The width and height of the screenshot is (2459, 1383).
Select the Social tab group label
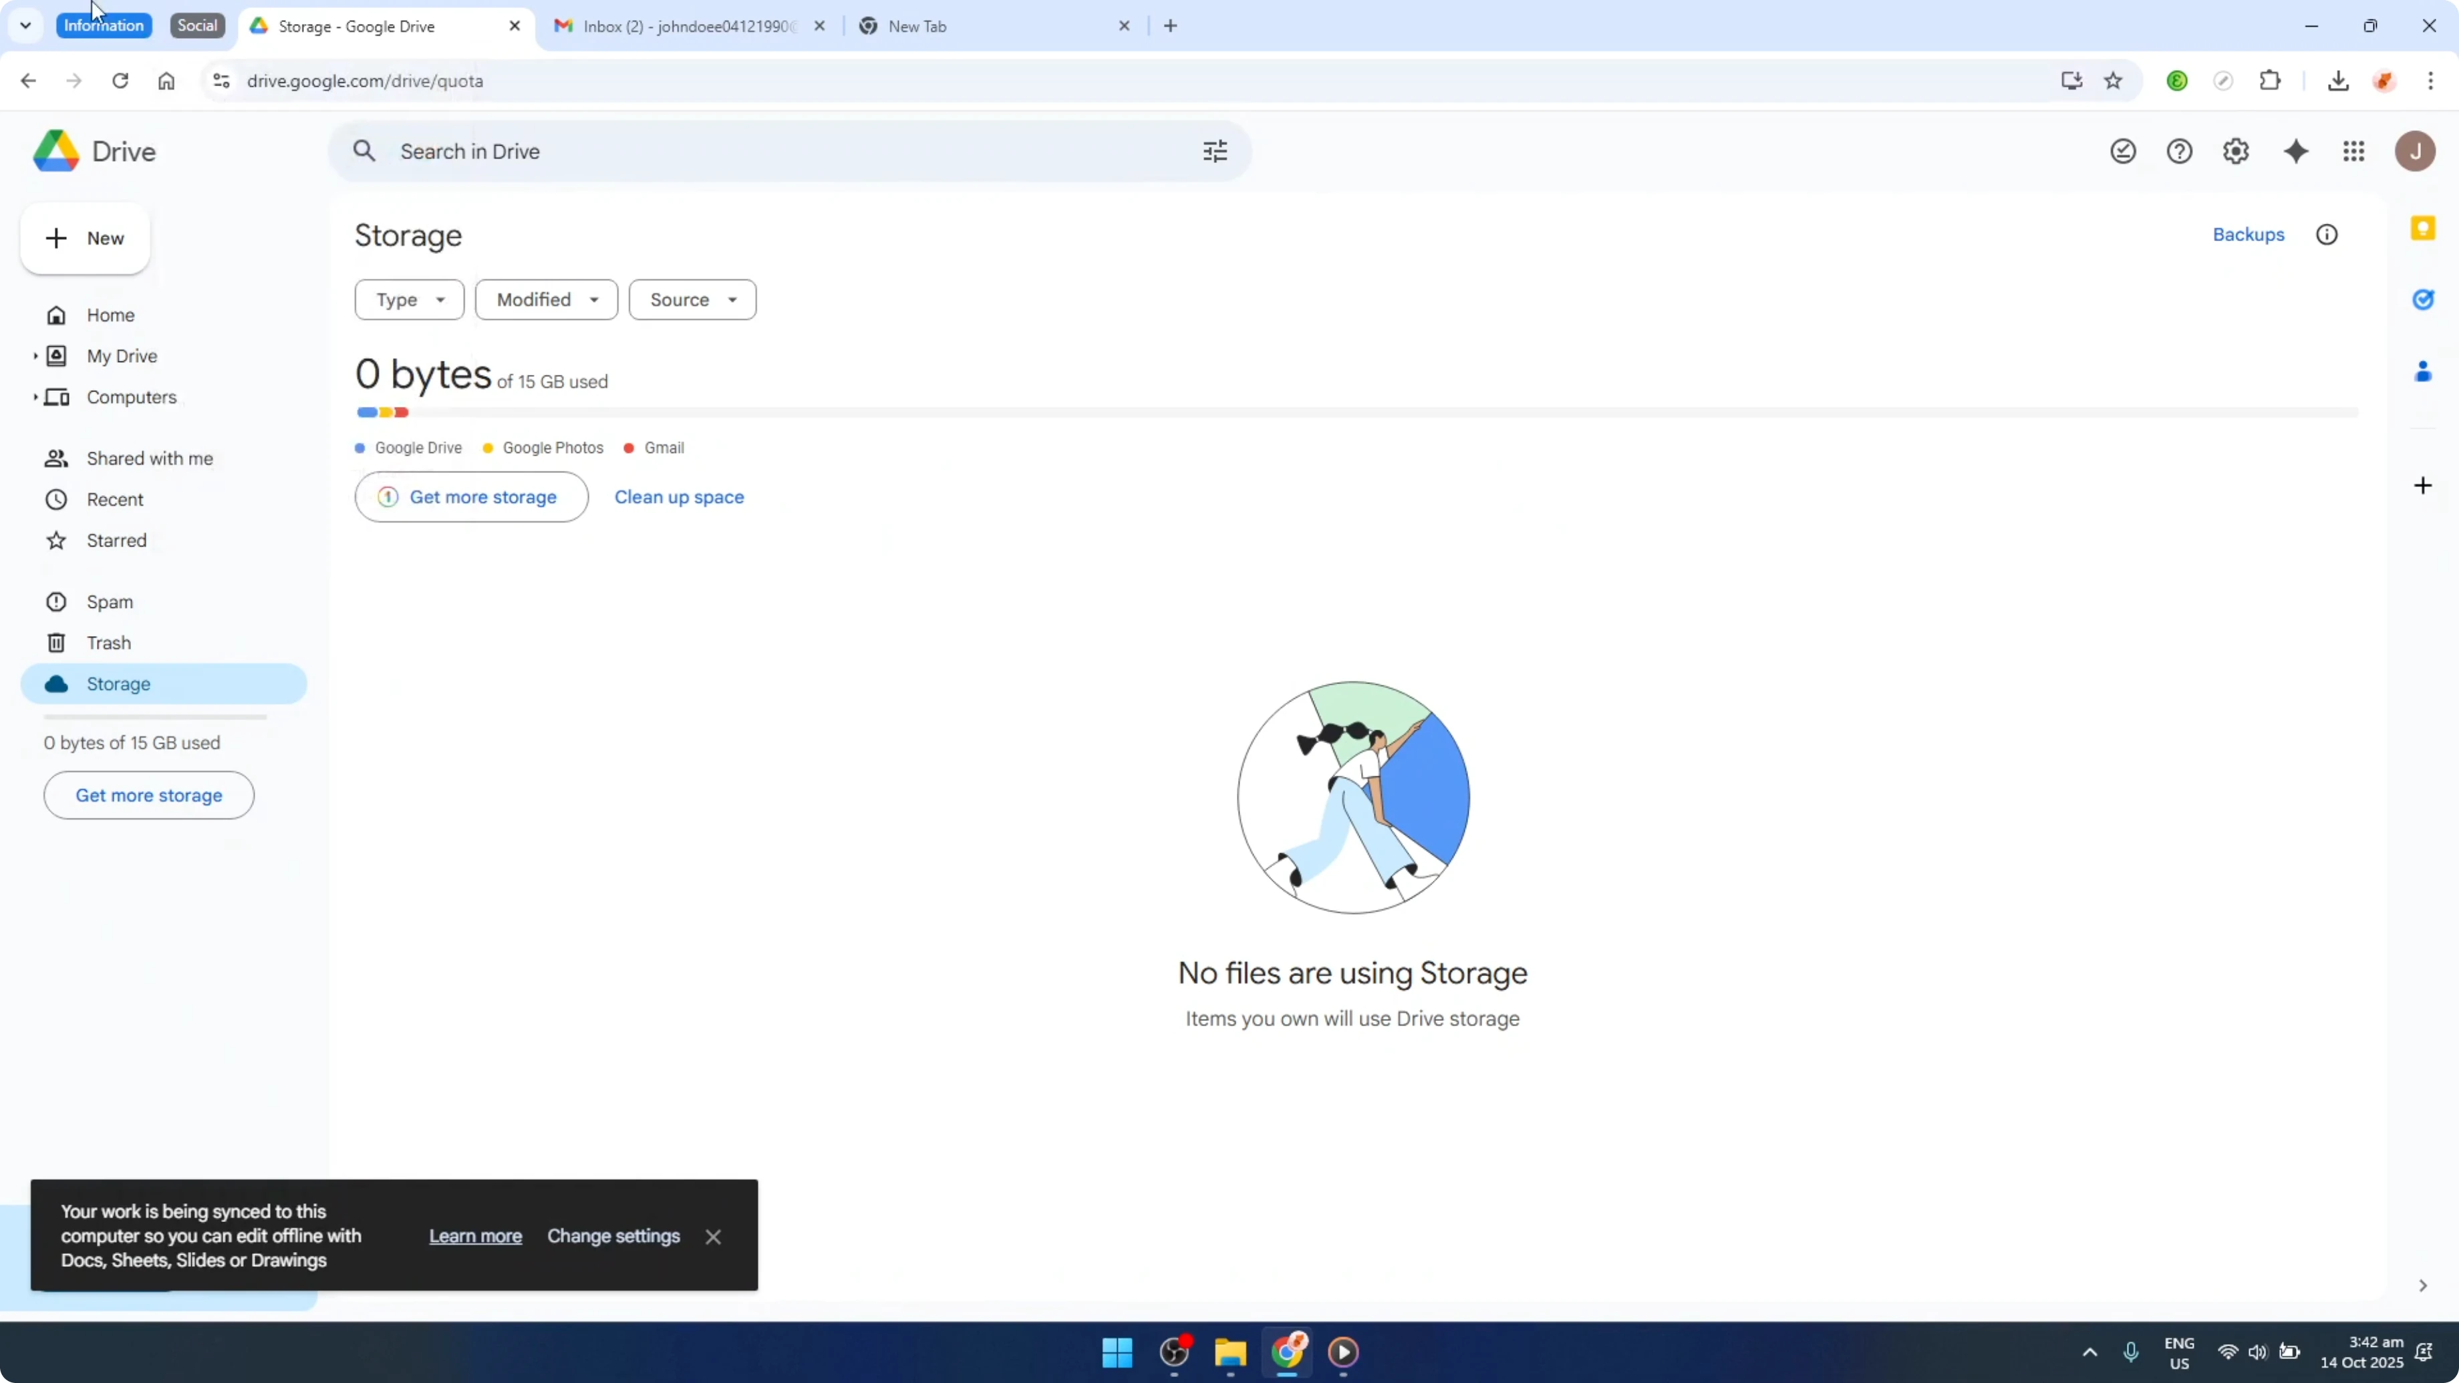pos(196,25)
